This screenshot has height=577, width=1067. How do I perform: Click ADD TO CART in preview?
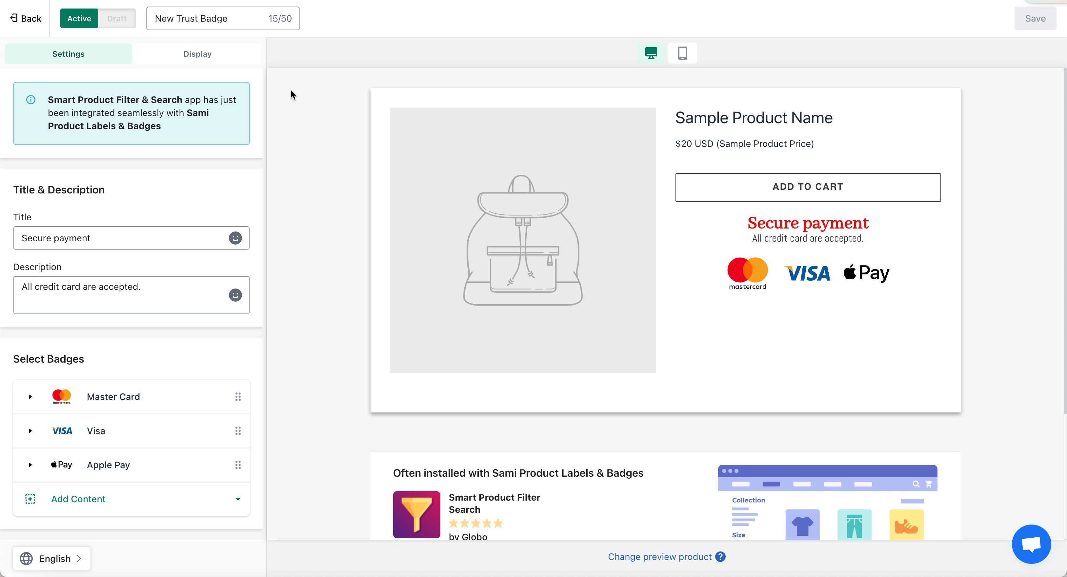[808, 187]
